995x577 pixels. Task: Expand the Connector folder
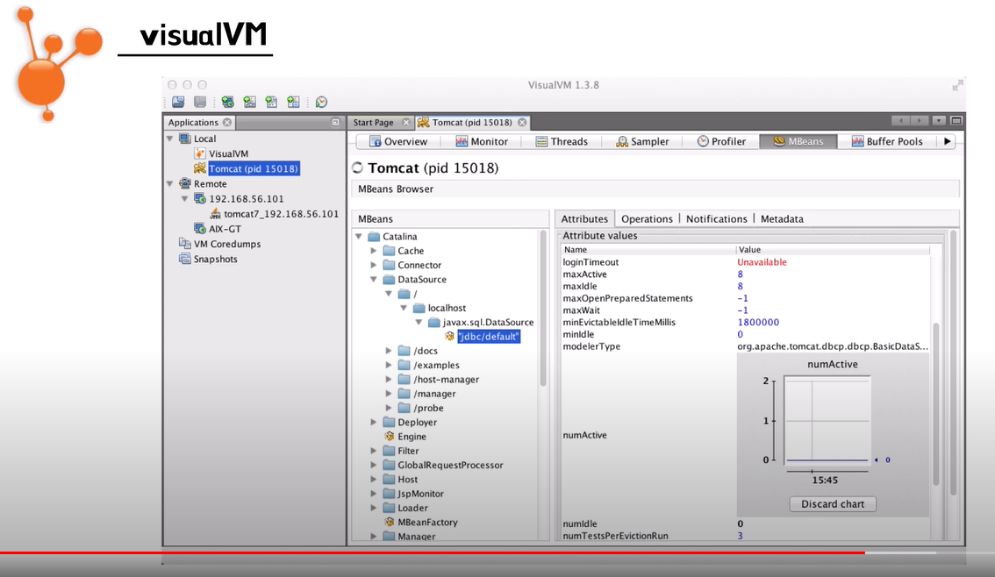(x=374, y=265)
